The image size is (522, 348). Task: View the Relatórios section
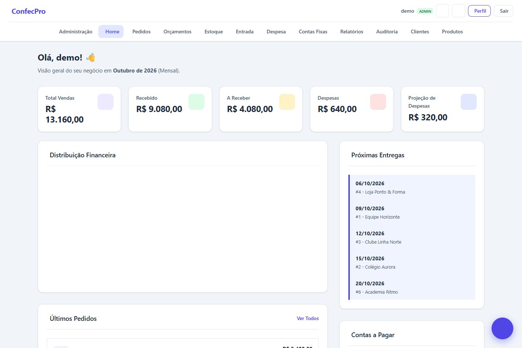352,32
